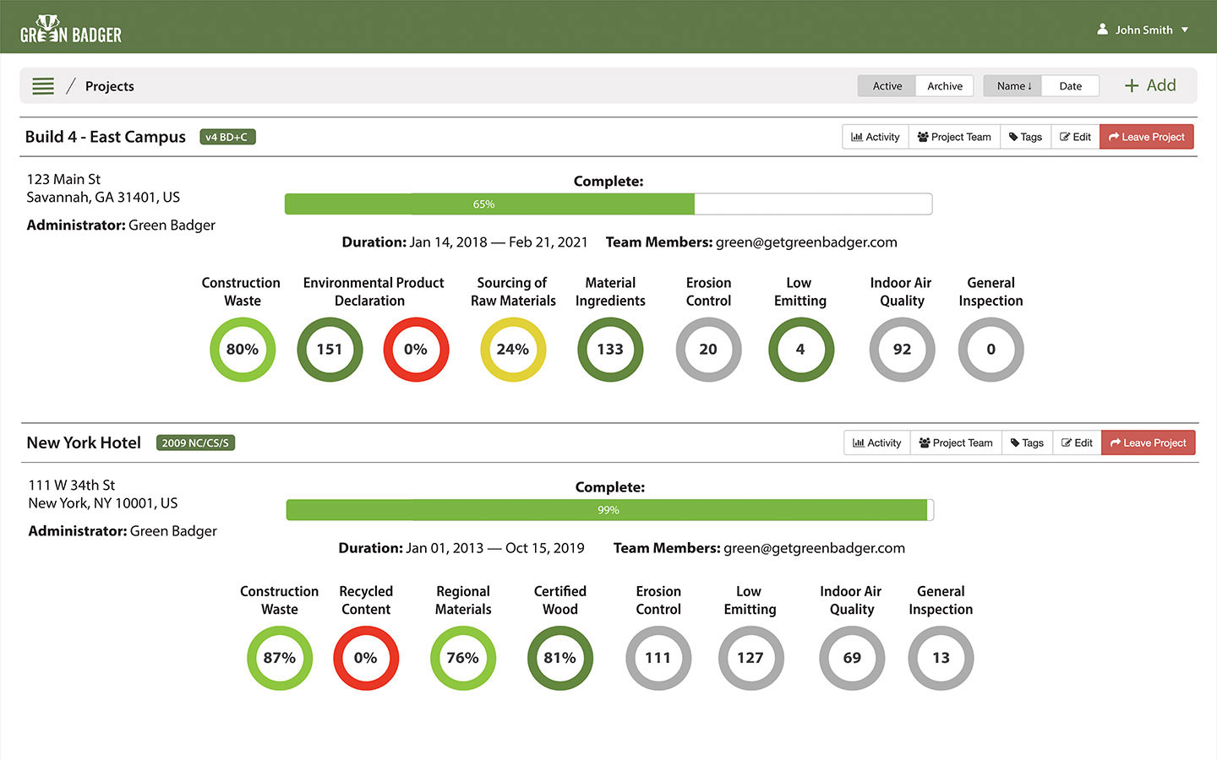Image resolution: width=1217 pixels, height=760 pixels.
Task: Click the duration Jan 14, 2018 — Feb 21, 2021
Action: 499,242
